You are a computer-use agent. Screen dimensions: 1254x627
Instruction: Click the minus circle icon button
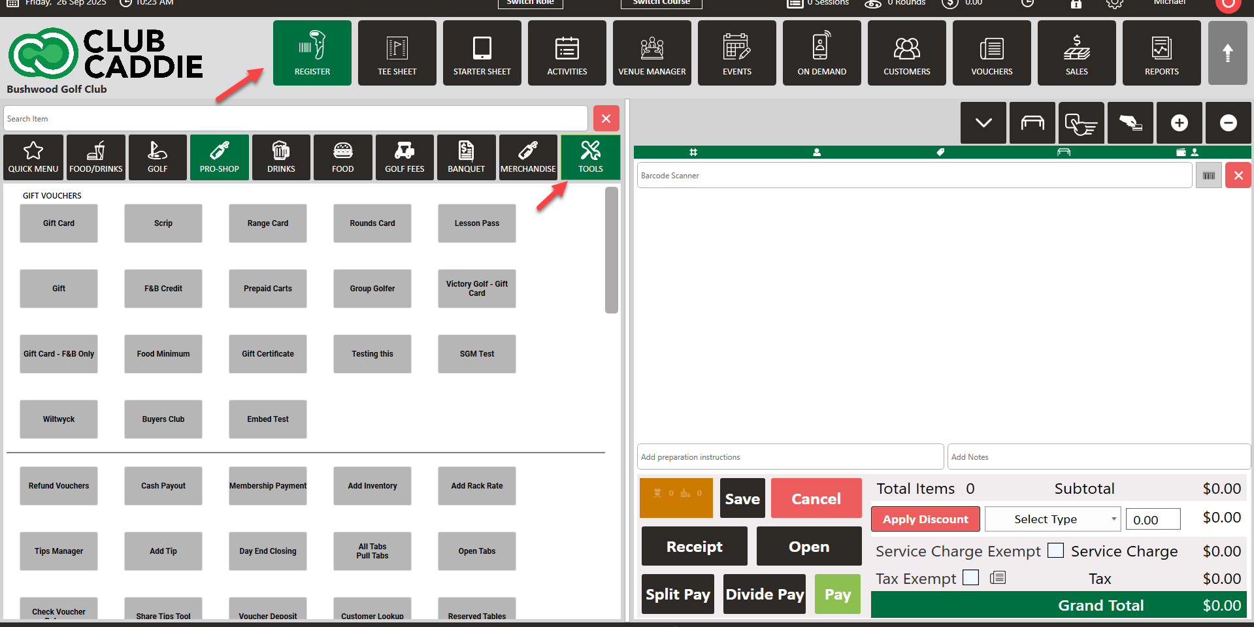coord(1228,123)
